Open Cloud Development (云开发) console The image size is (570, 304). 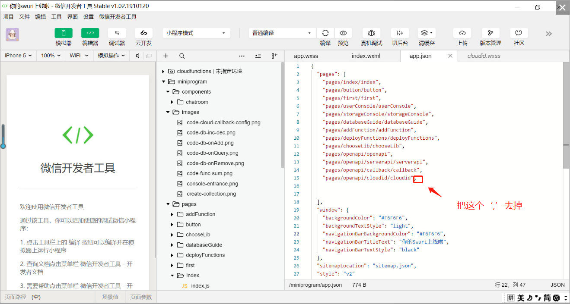coord(143,33)
